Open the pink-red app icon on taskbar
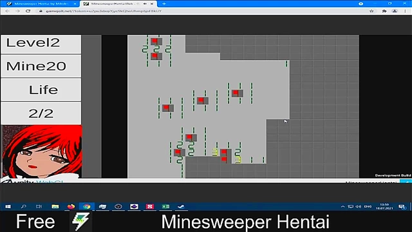 coord(150,206)
